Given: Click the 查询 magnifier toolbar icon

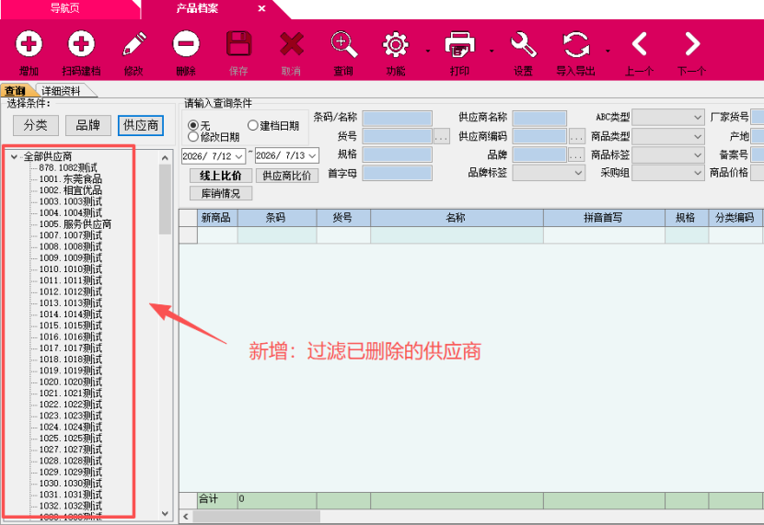Looking at the screenshot, I should tap(343, 45).
